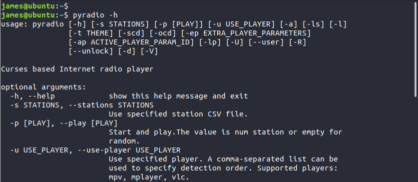Click the 'mpv, mplayer, vlc.' line

[x=149, y=177]
